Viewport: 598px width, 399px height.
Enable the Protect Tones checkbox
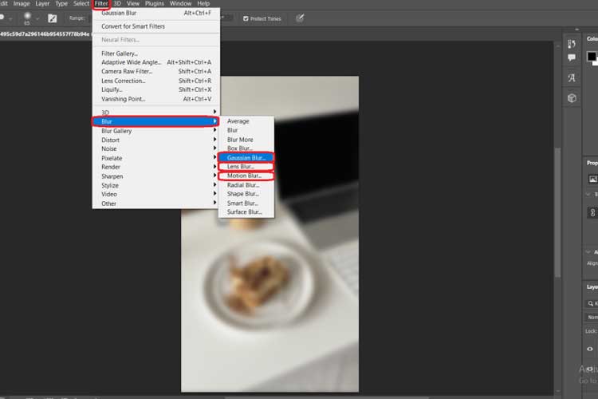click(246, 18)
